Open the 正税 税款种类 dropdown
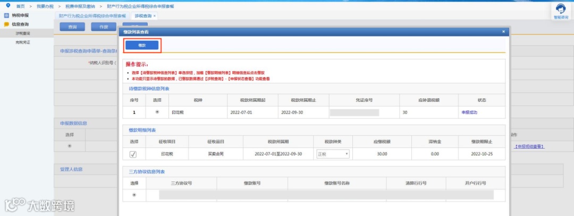 (333, 154)
